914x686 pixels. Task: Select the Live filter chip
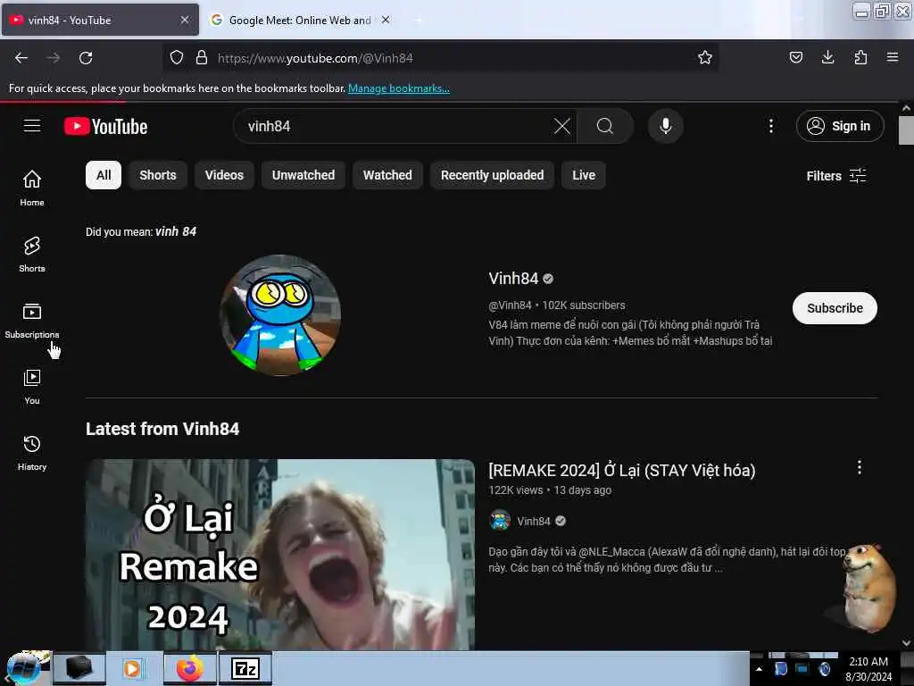[x=584, y=175]
